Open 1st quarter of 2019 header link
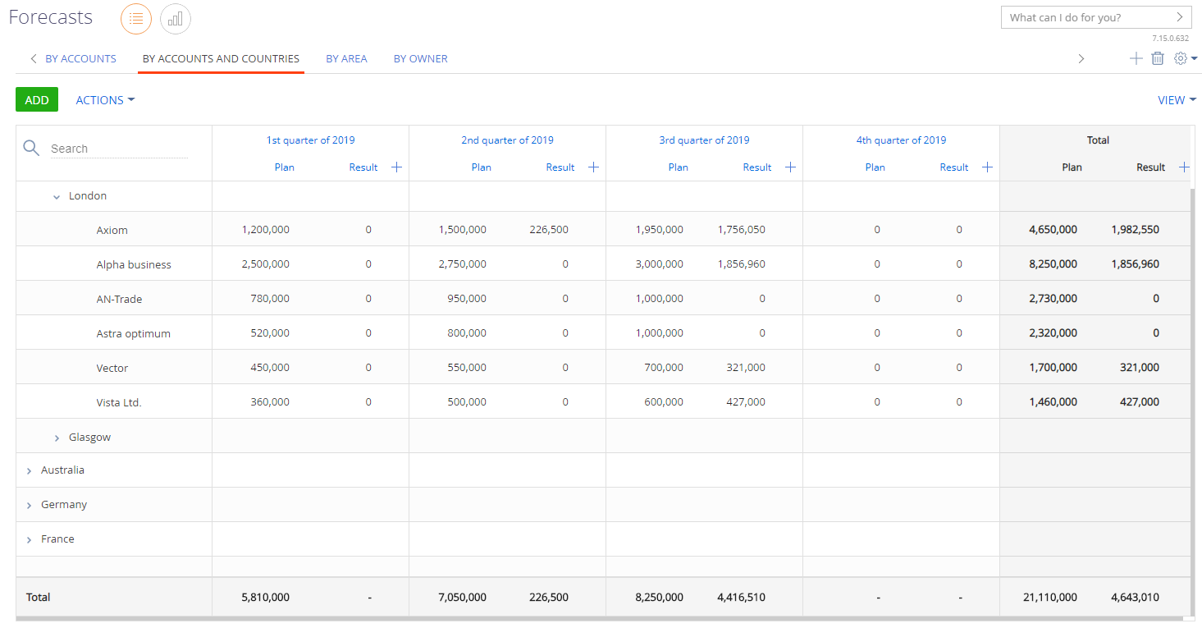This screenshot has width=1202, height=628. tap(311, 140)
